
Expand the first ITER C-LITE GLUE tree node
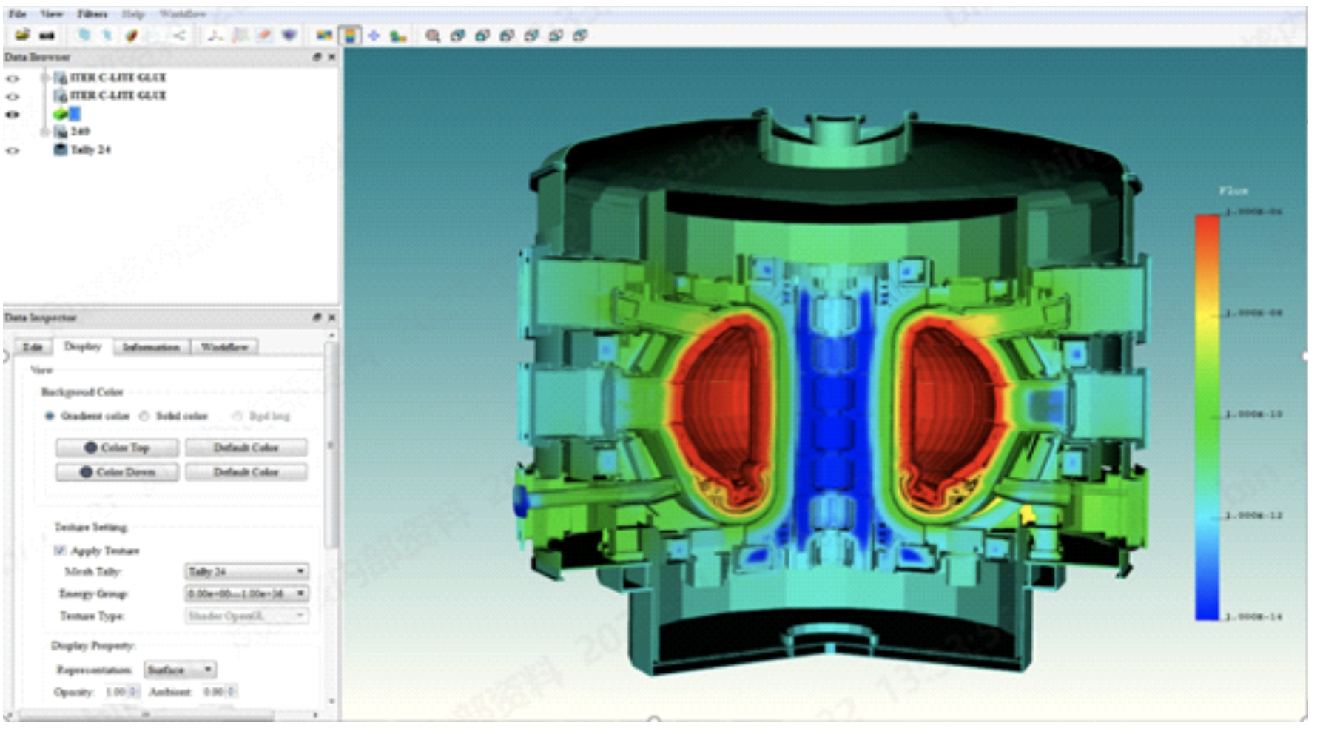[45, 78]
